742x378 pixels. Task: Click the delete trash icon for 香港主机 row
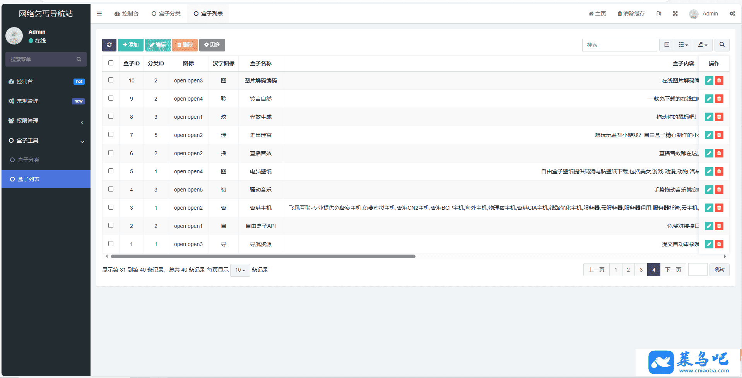point(719,208)
